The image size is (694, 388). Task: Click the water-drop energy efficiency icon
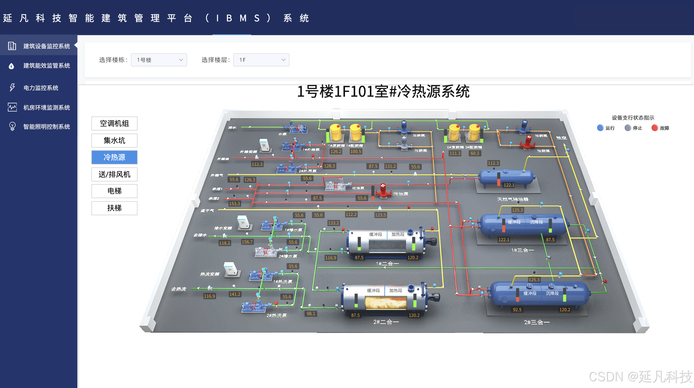pyautogui.click(x=11, y=66)
